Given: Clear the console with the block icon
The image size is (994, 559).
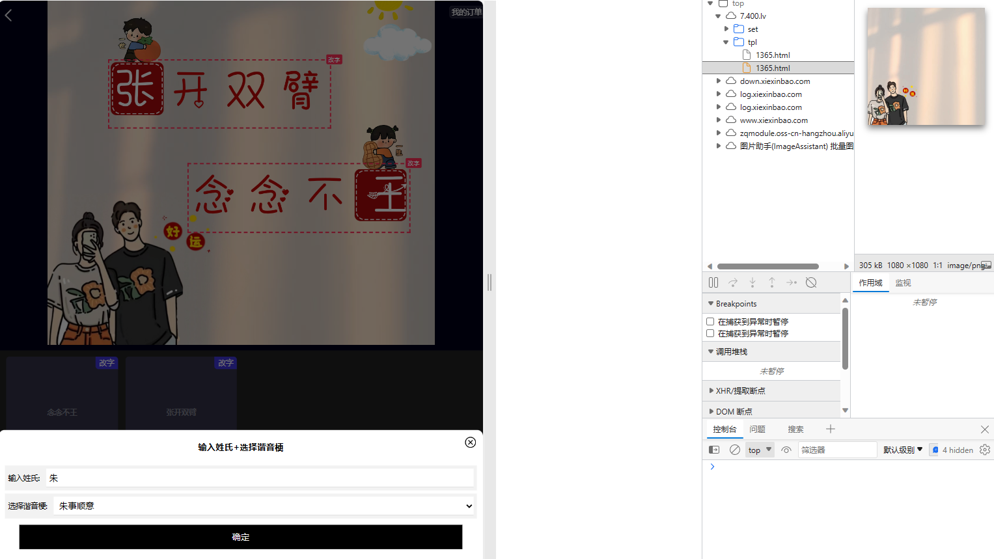Looking at the screenshot, I should (x=735, y=450).
